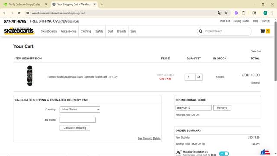
Task: Open the Surf menu
Action: pyautogui.click(x=110, y=31)
